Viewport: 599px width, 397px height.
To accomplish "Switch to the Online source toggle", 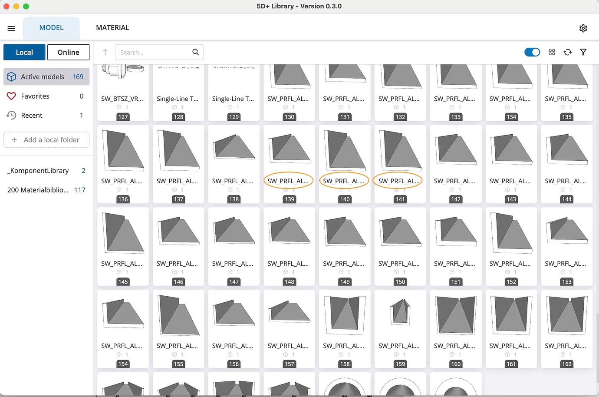I will pos(68,52).
